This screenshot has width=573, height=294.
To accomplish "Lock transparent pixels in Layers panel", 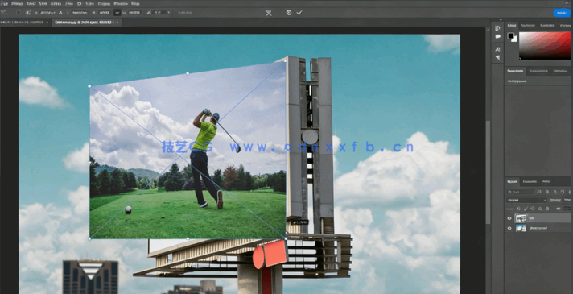I will point(518,209).
